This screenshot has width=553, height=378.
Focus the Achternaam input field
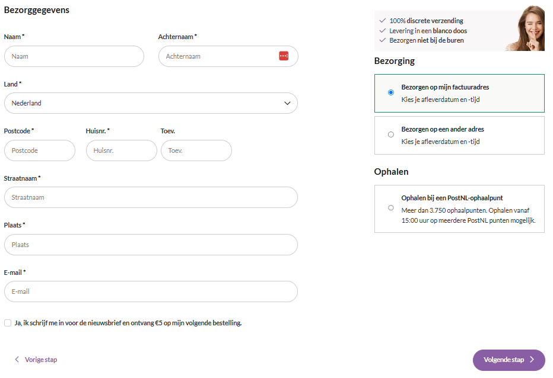[x=228, y=56]
